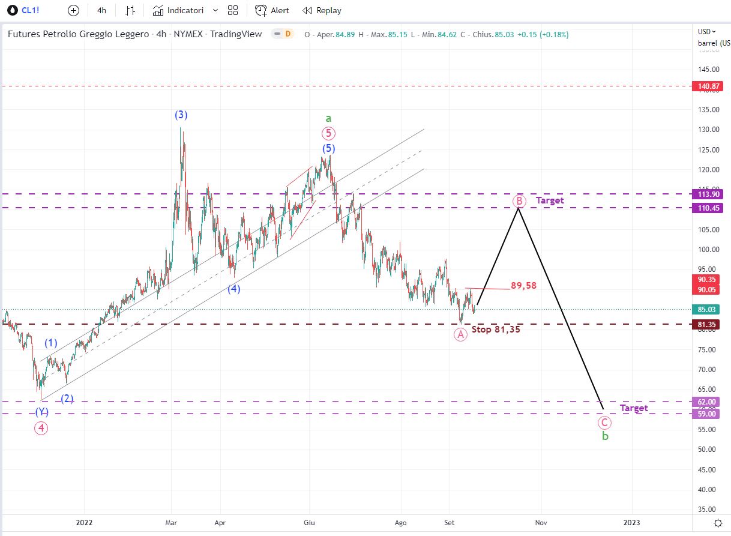Select the 140.87 price label
This screenshot has width=731, height=536.
tap(708, 86)
